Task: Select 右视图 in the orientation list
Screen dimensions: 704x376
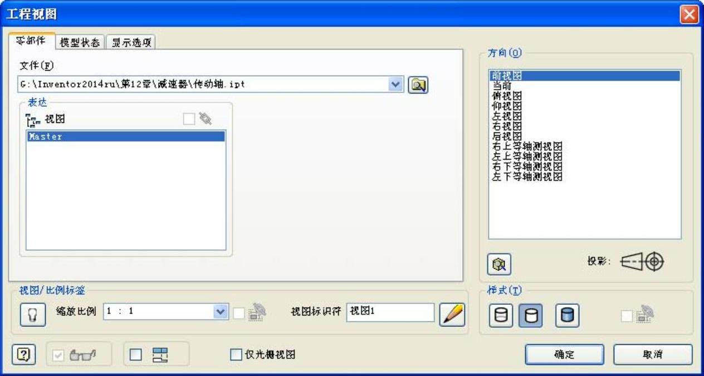Action: tap(507, 126)
